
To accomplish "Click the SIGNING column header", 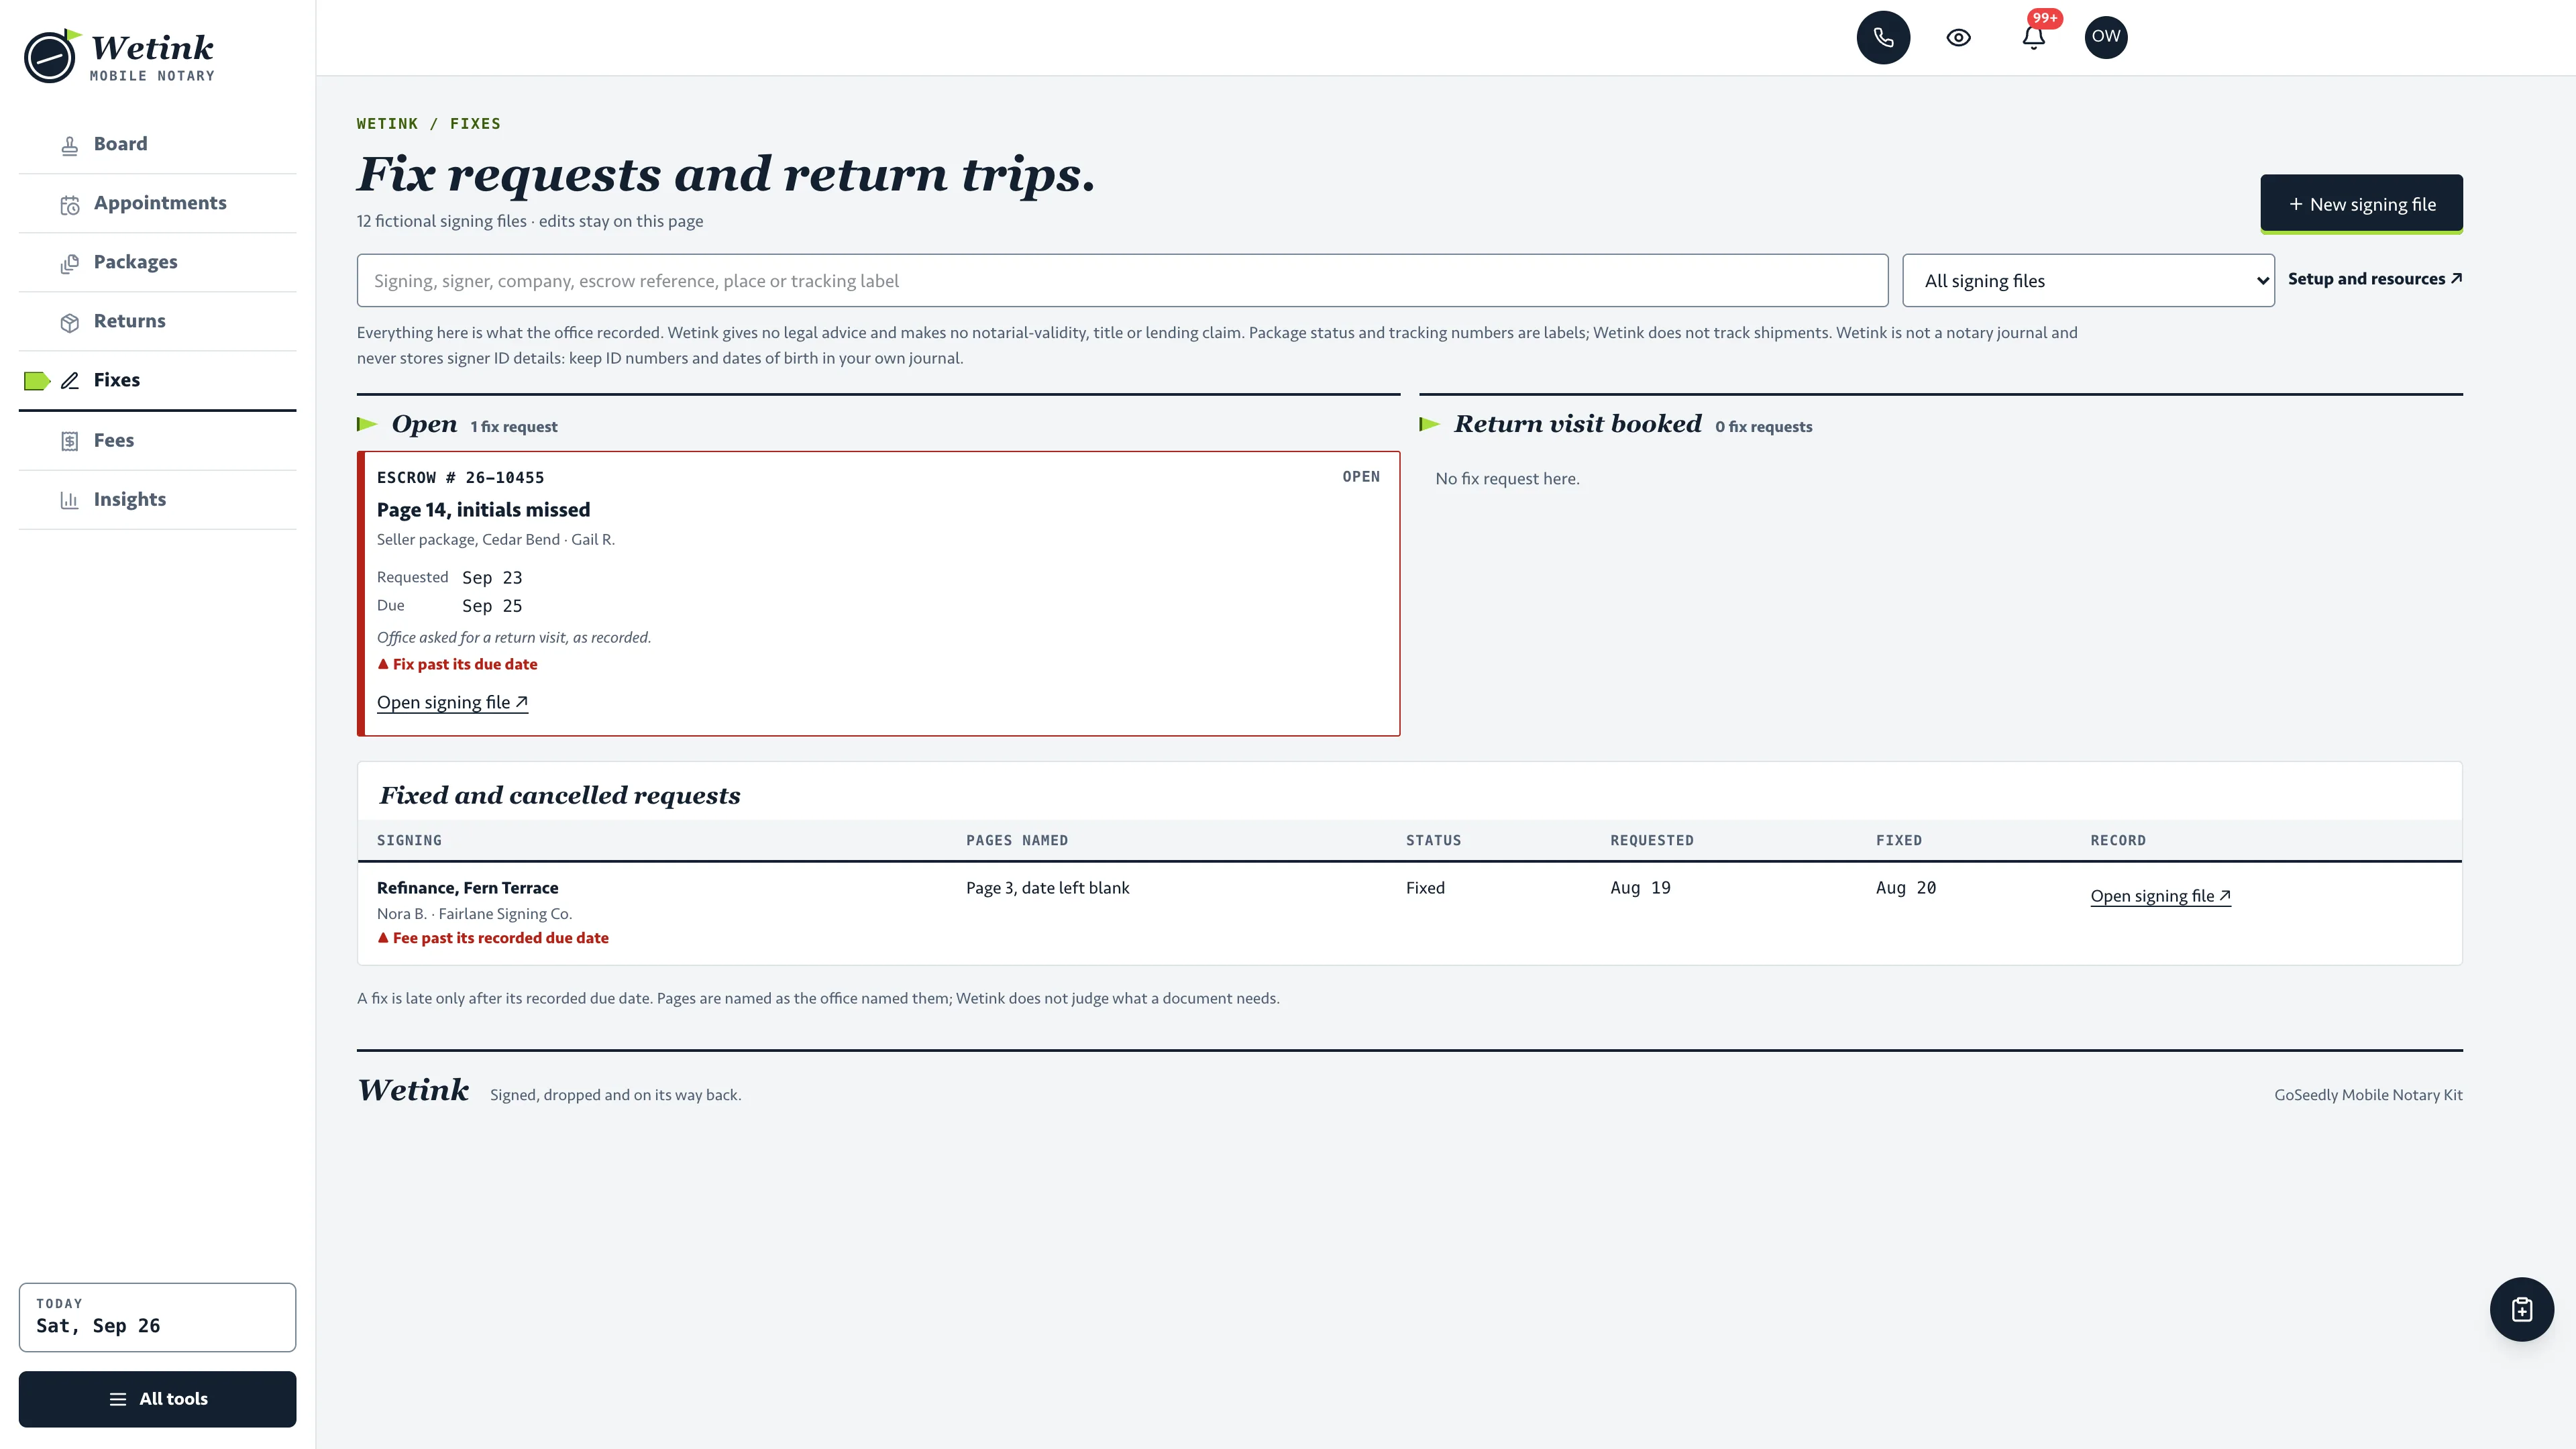I will click(409, 840).
